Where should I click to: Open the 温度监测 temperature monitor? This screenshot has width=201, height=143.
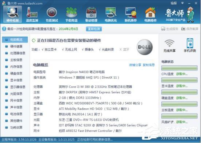coord(32,14)
